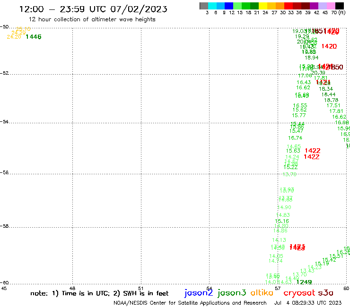
Task: Click the dark green time label '1446'
Action: pos(34,37)
